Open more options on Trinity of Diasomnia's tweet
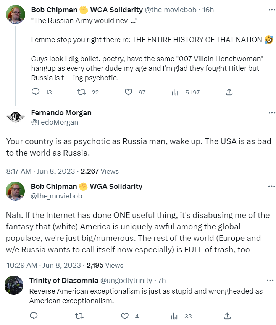The width and height of the screenshot is (276, 325). click(x=271, y=281)
